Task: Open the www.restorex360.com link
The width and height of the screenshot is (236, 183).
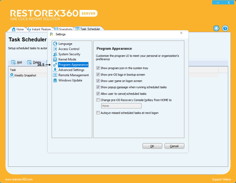Action: pyautogui.click(x=19, y=179)
